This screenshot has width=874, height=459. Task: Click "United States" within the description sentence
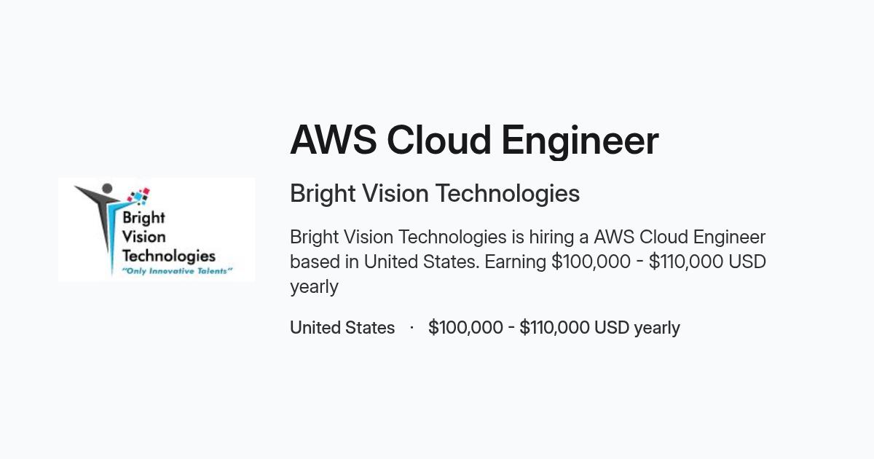(x=422, y=262)
